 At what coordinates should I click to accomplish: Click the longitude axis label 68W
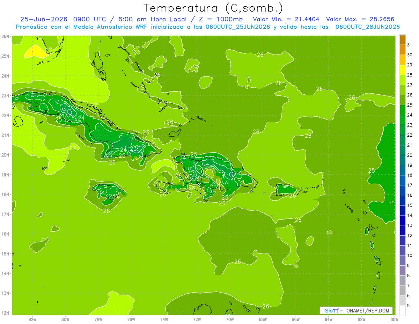pyautogui.click(x=263, y=319)
